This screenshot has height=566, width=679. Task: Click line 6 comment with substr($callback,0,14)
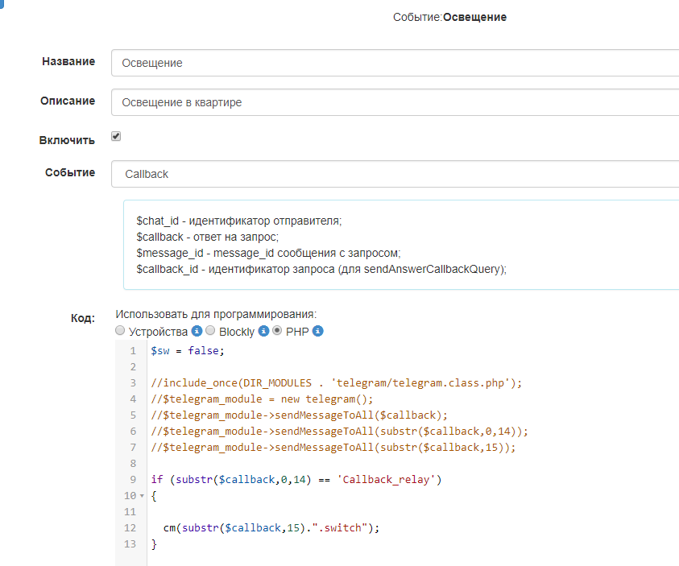pyautogui.click(x=340, y=431)
